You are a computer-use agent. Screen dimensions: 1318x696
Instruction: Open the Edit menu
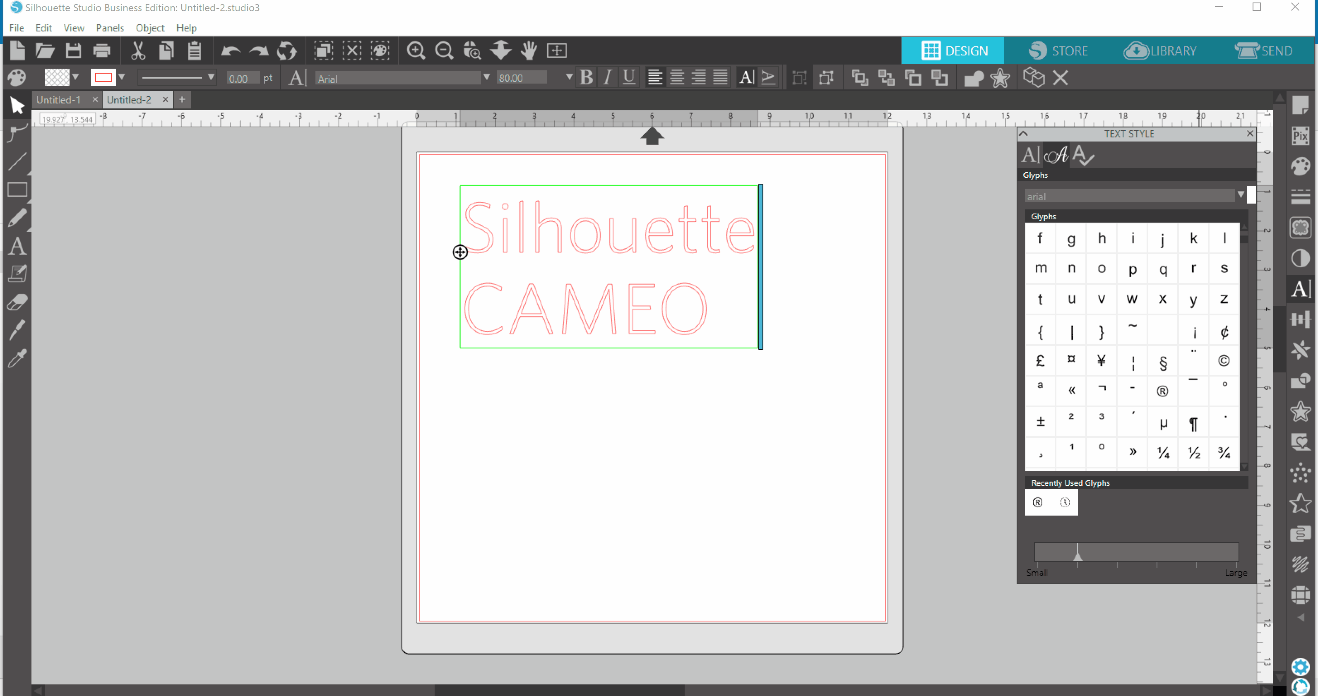coord(43,28)
